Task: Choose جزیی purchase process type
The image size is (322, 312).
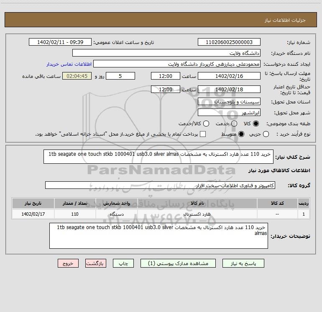Action: (266, 134)
